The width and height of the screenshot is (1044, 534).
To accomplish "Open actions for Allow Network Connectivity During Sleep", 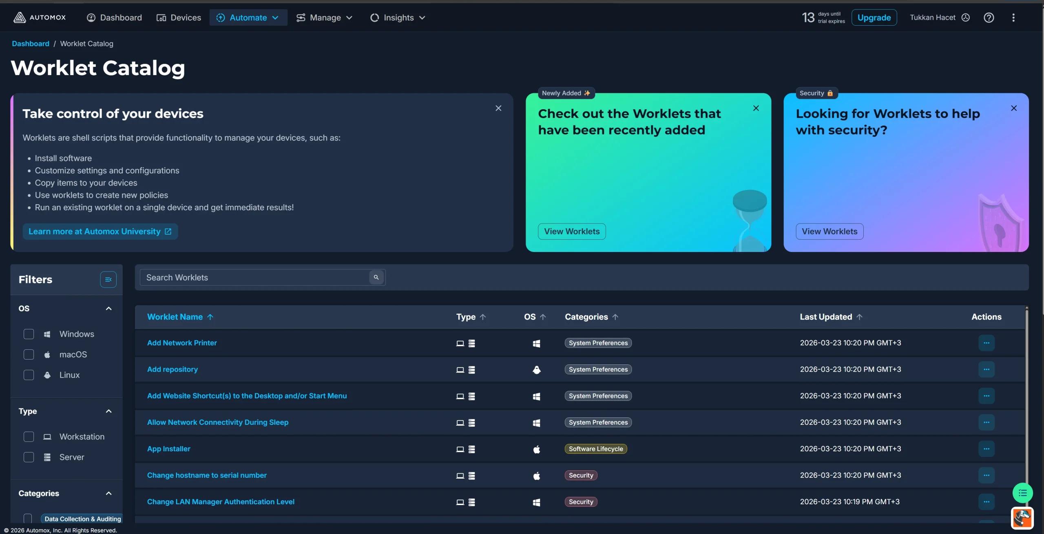I will pyautogui.click(x=986, y=422).
